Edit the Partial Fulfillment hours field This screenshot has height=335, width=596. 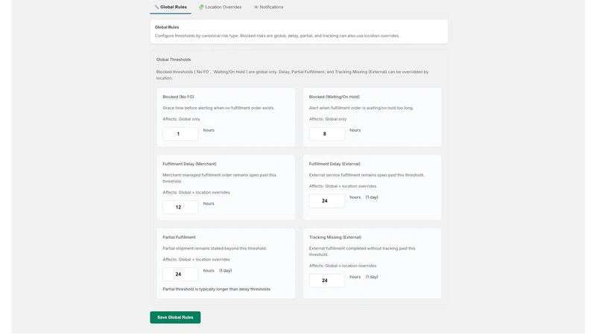tap(180, 274)
